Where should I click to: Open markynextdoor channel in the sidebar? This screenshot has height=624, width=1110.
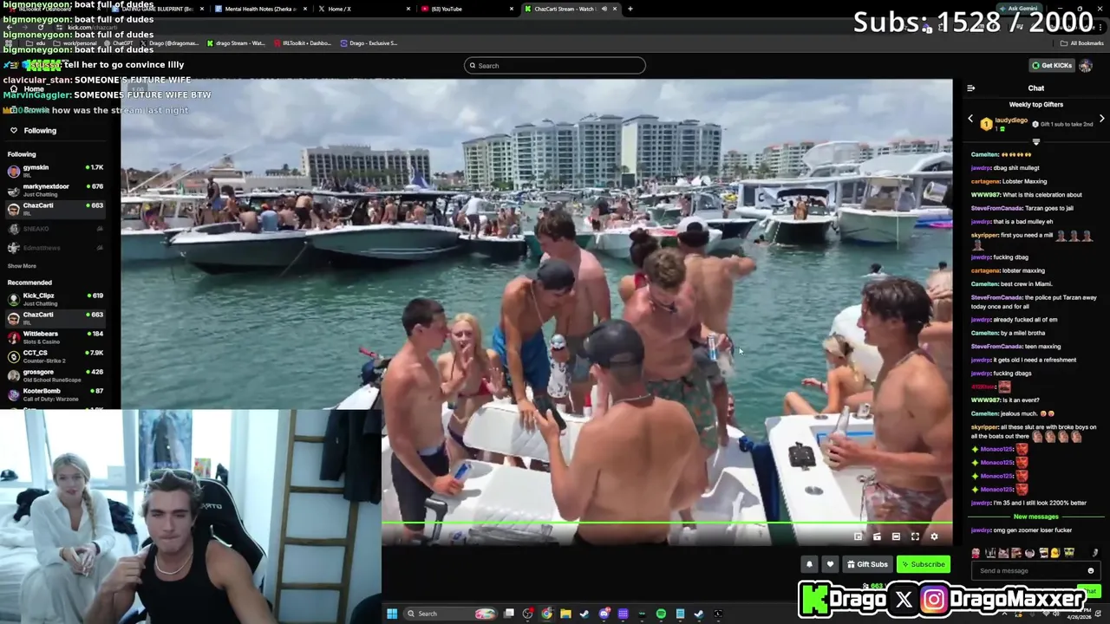pyautogui.click(x=55, y=190)
